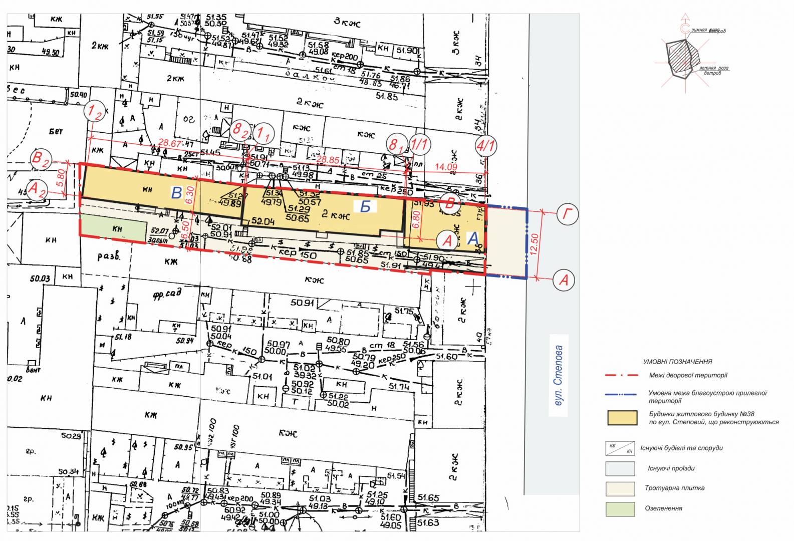Click the red dimension 28.67

(169, 143)
